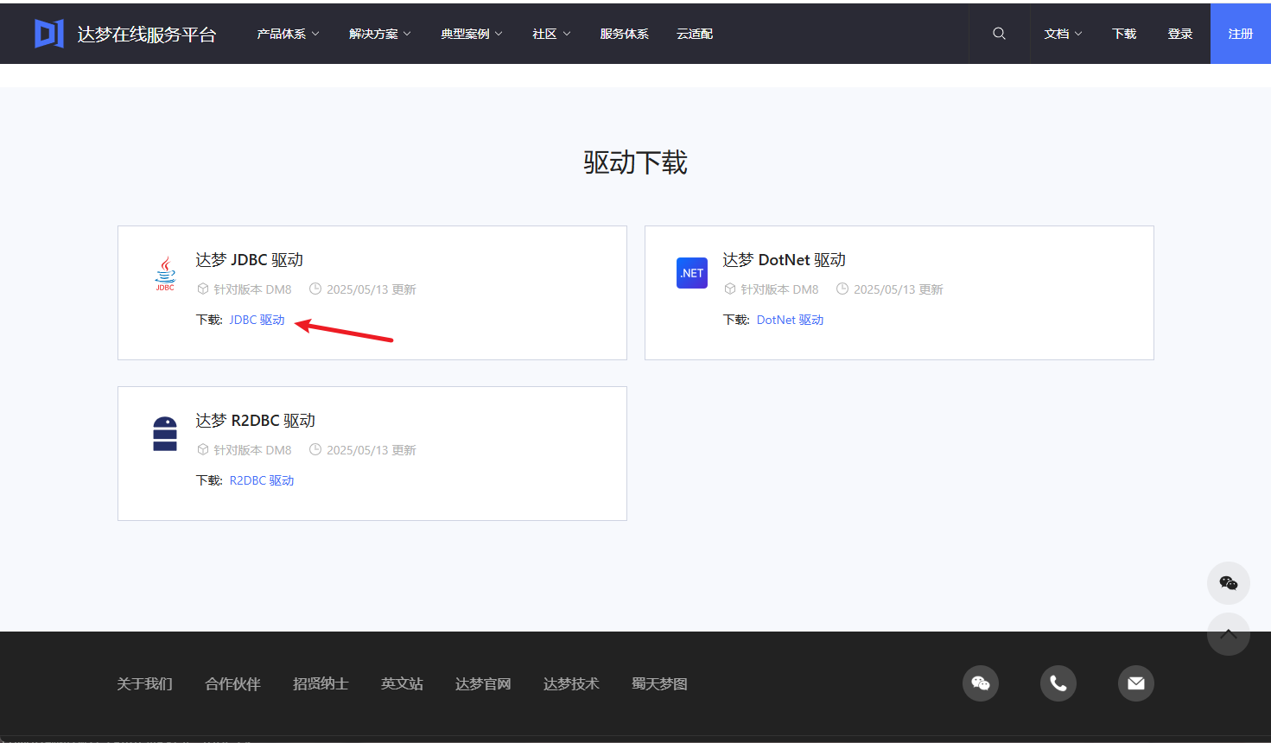Screen dimensions: 1271x743
Task: Click the 达梦 JDBC 驱动 card title
Action: click(x=249, y=259)
